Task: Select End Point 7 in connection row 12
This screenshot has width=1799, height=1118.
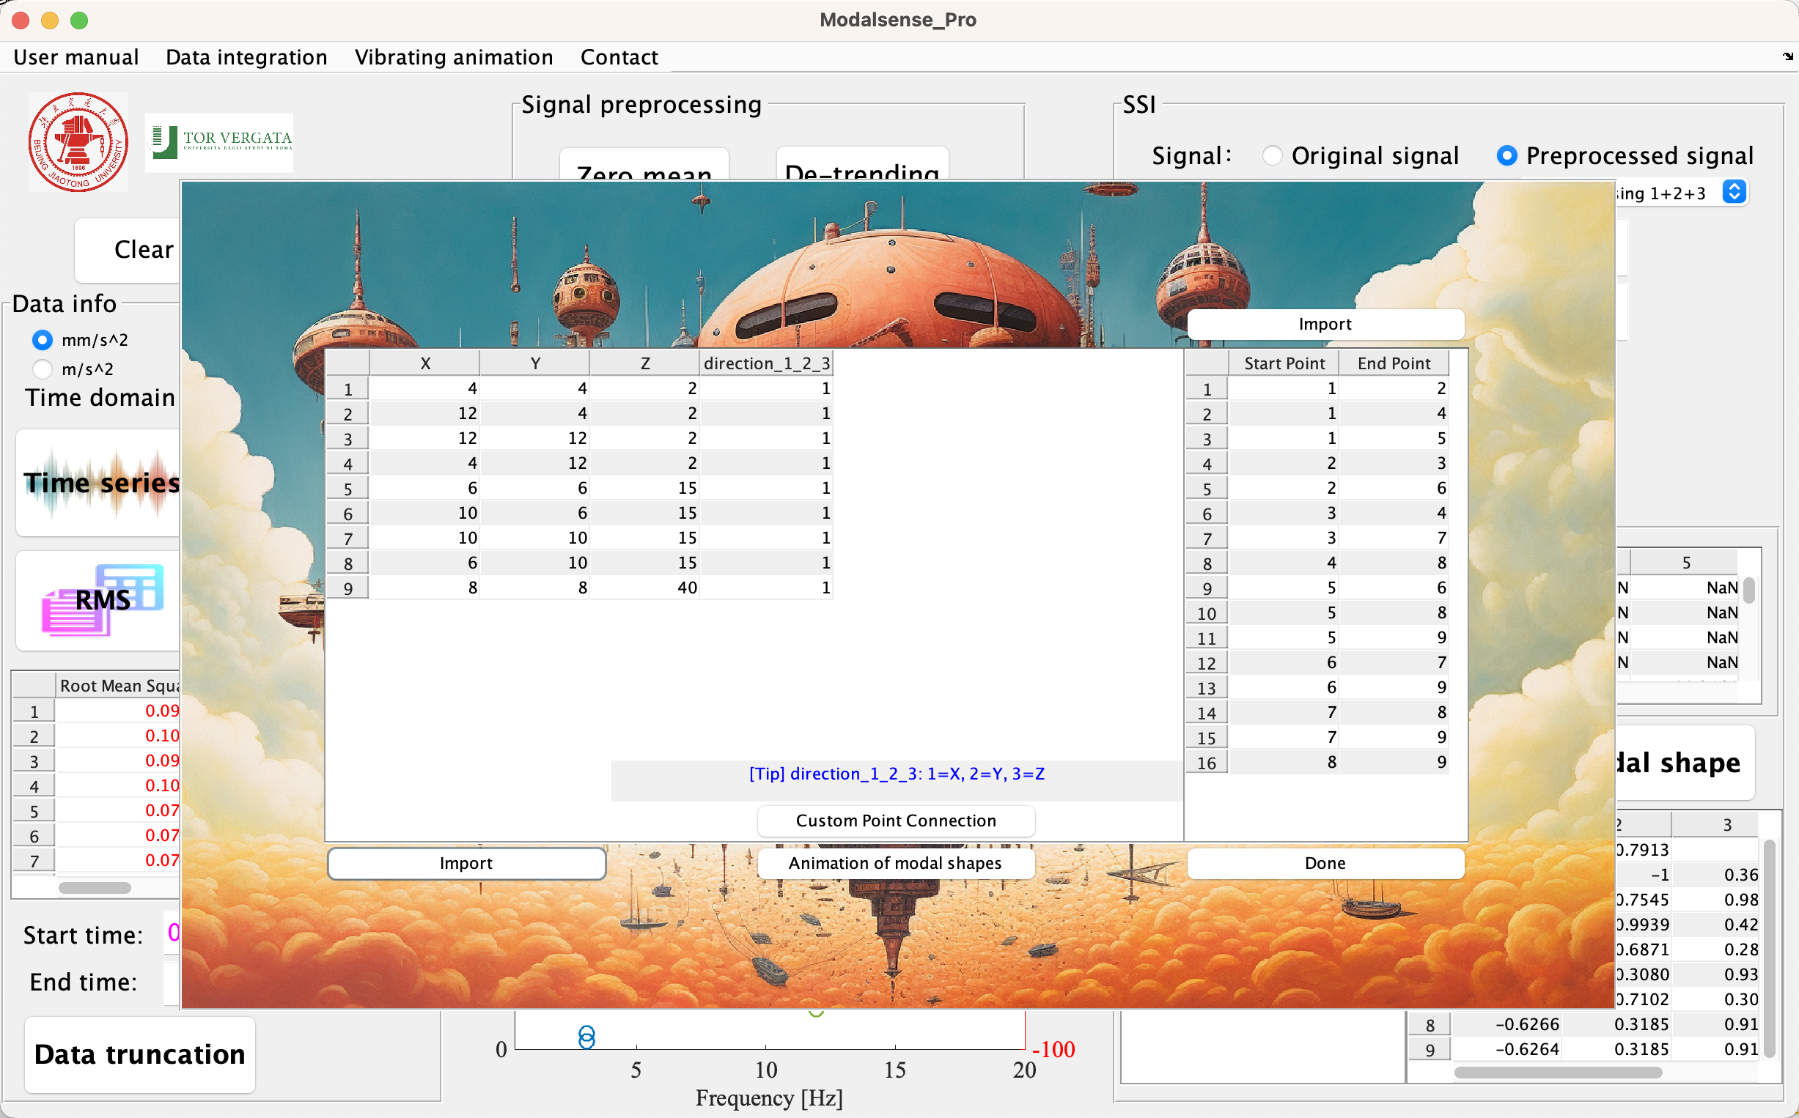Action: tap(1394, 662)
